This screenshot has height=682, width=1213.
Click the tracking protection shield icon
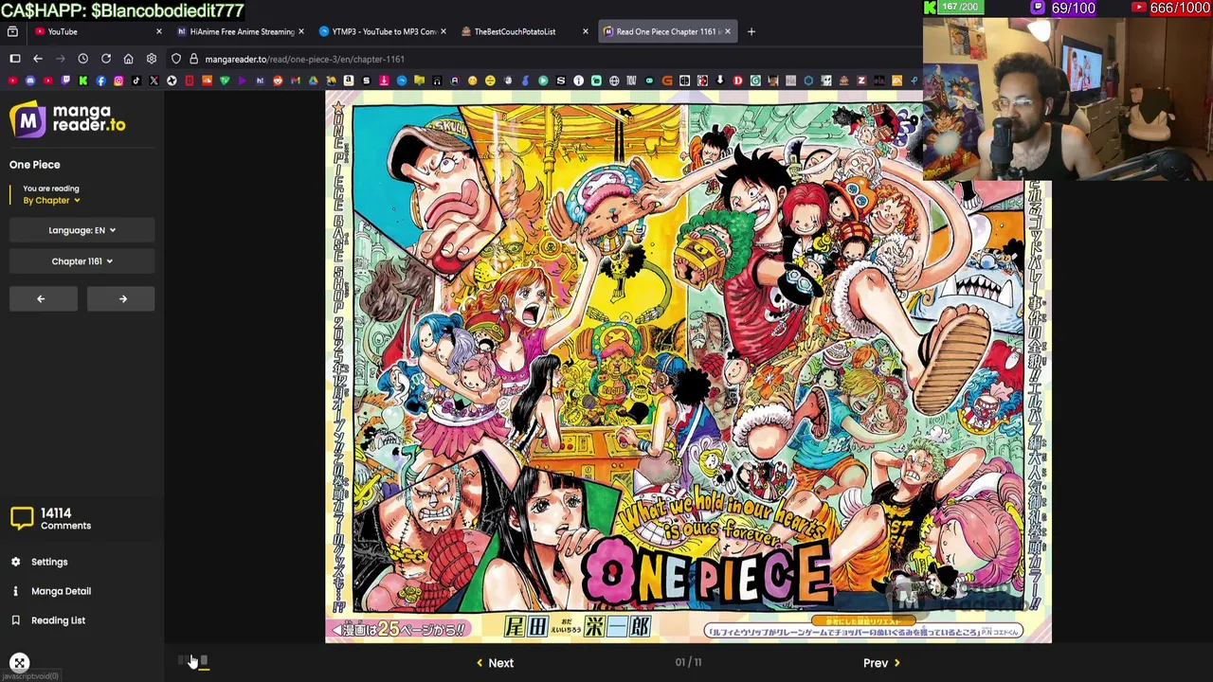176,59
